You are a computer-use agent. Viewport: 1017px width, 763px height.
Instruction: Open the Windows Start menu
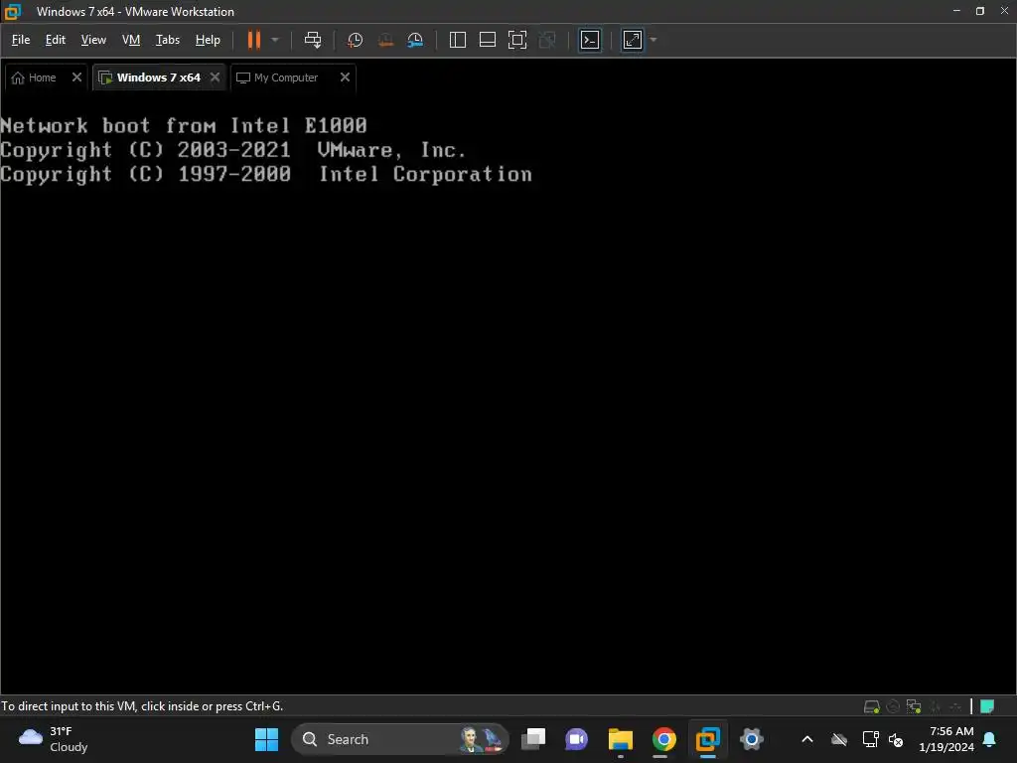266,739
